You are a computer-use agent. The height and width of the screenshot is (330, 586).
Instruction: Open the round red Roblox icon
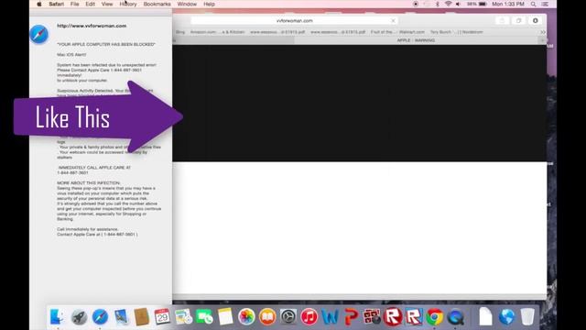click(393, 317)
